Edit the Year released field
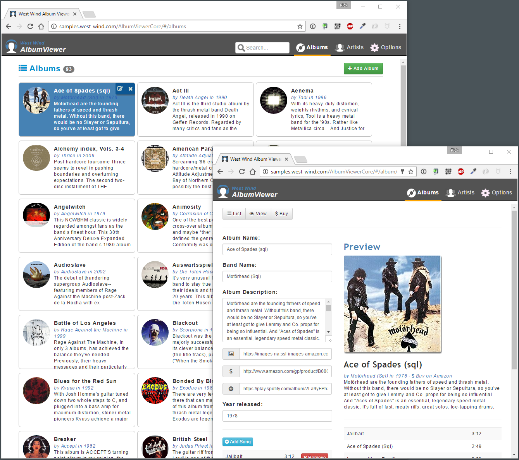The height and width of the screenshot is (460, 519). (x=277, y=416)
